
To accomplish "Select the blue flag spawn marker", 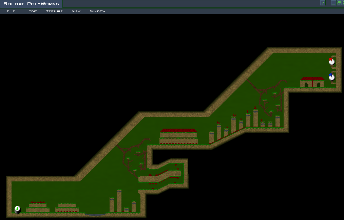I will [331, 77].
